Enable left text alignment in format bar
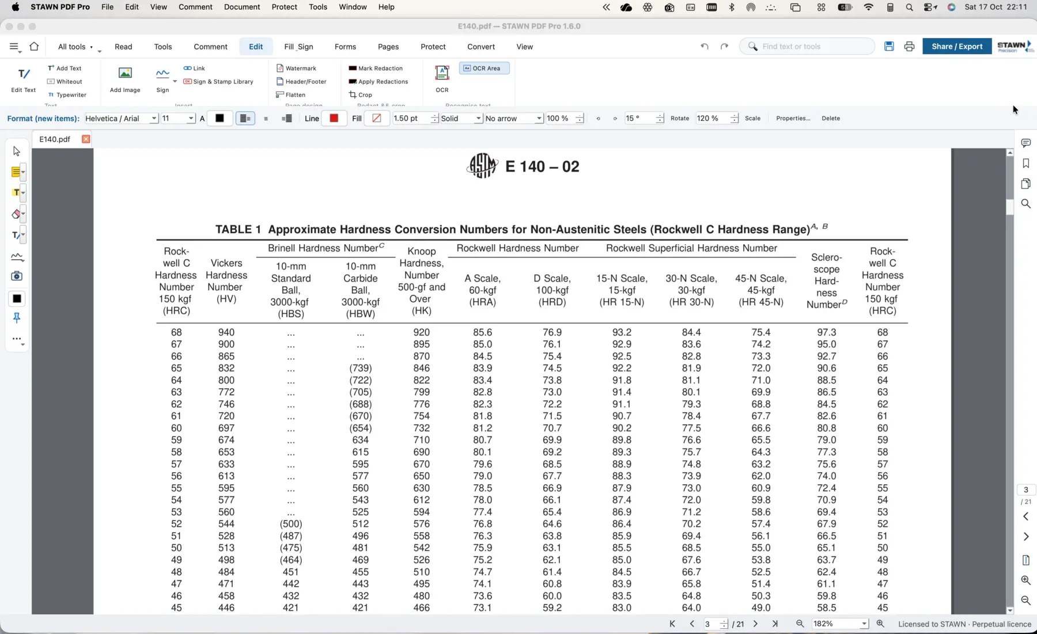The height and width of the screenshot is (634, 1037). pyautogui.click(x=245, y=119)
